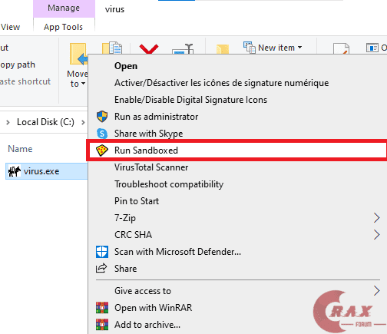This screenshot has height=334, width=387.
Task: Switch to the App Tools ribbon tab
Action: pos(64,27)
